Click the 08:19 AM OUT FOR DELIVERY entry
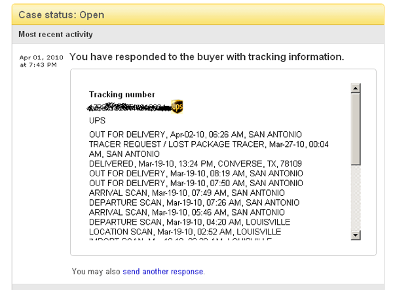Screen dimensions: 393x290 pyautogui.click(x=187, y=173)
